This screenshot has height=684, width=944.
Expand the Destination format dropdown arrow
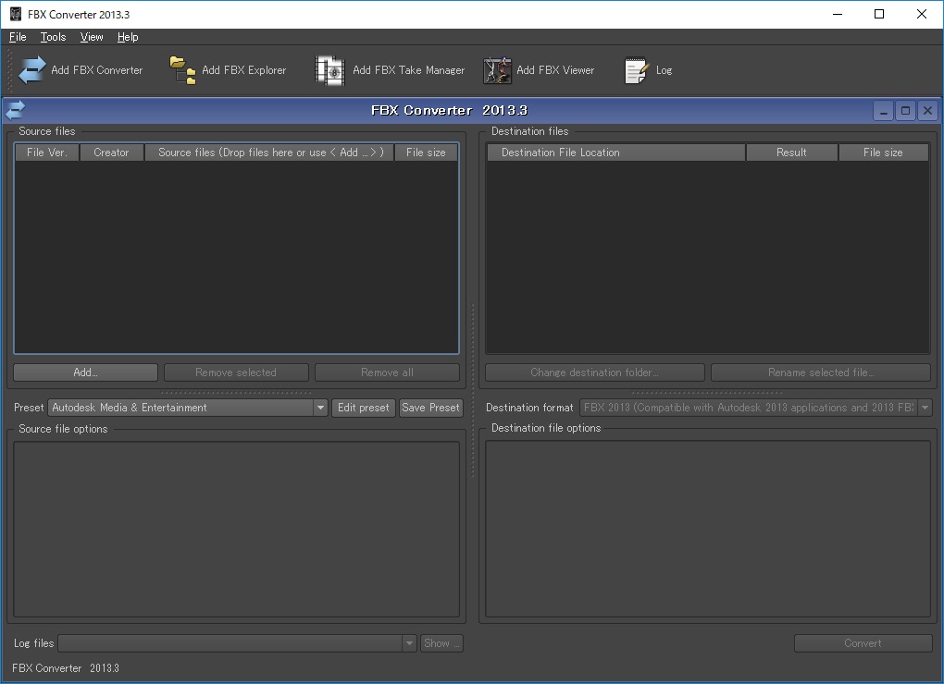pyautogui.click(x=925, y=408)
